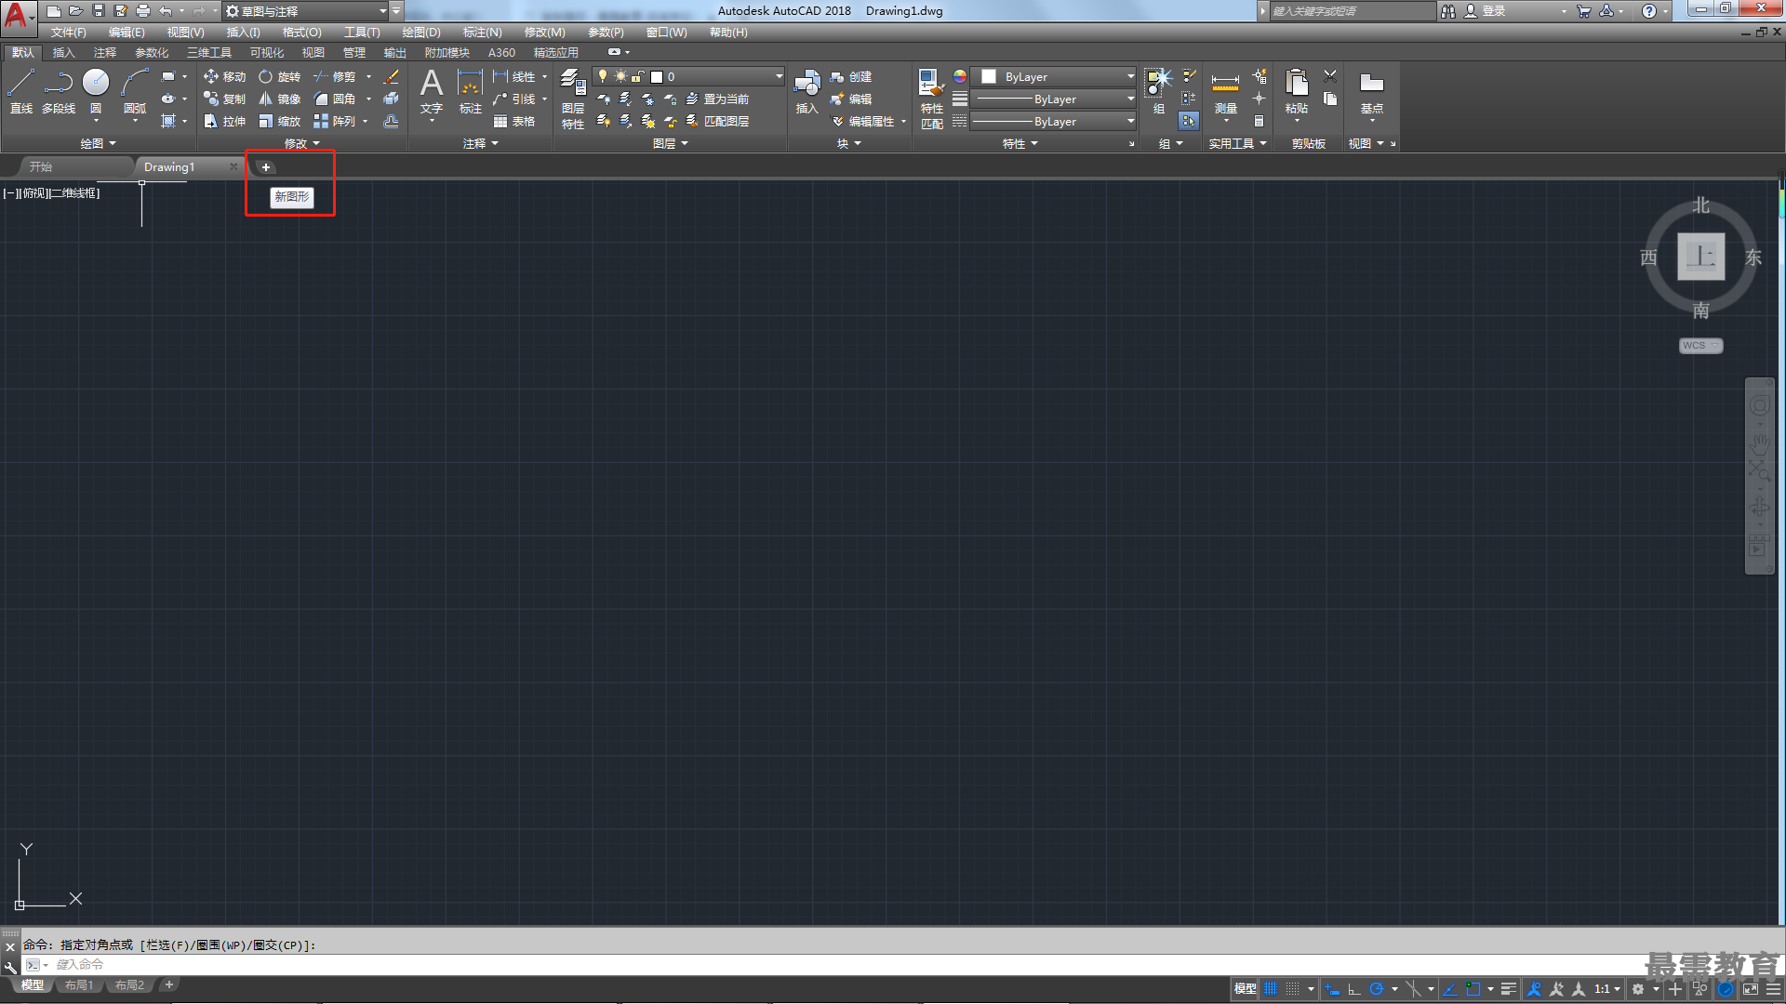Activate the 移动 (Move) command
Viewport: 1786px width, 1004px height.
[x=224, y=76]
